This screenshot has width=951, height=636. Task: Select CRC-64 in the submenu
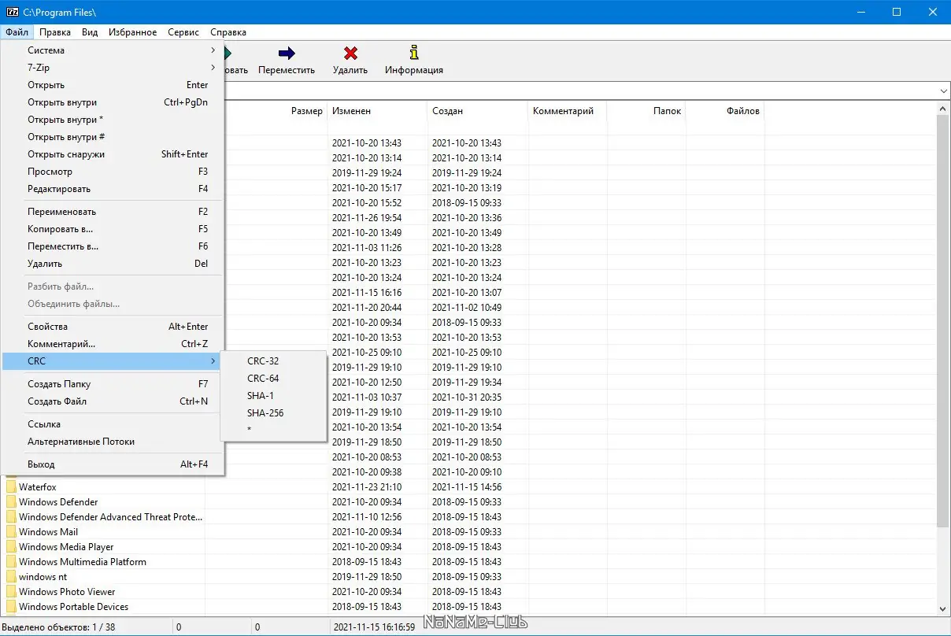(273, 379)
